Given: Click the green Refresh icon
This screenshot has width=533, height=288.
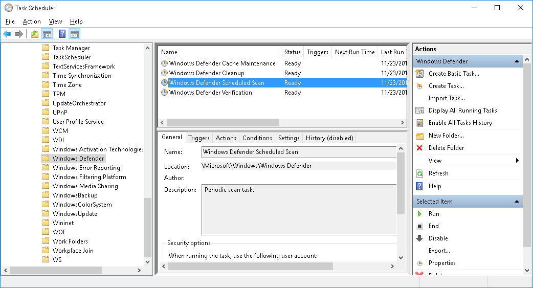Looking at the screenshot, I should (420, 173).
